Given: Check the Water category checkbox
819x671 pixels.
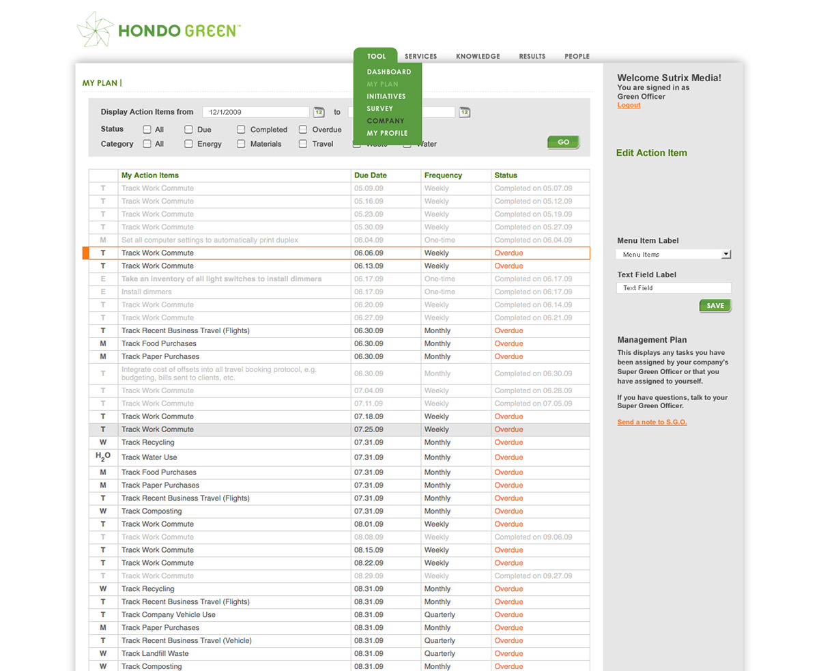Looking at the screenshot, I should pyautogui.click(x=407, y=144).
